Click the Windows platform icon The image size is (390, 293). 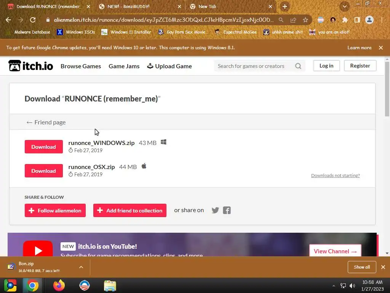coord(163,142)
